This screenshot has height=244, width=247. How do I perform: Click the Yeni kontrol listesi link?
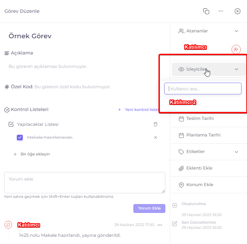click(x=138, y=110)
